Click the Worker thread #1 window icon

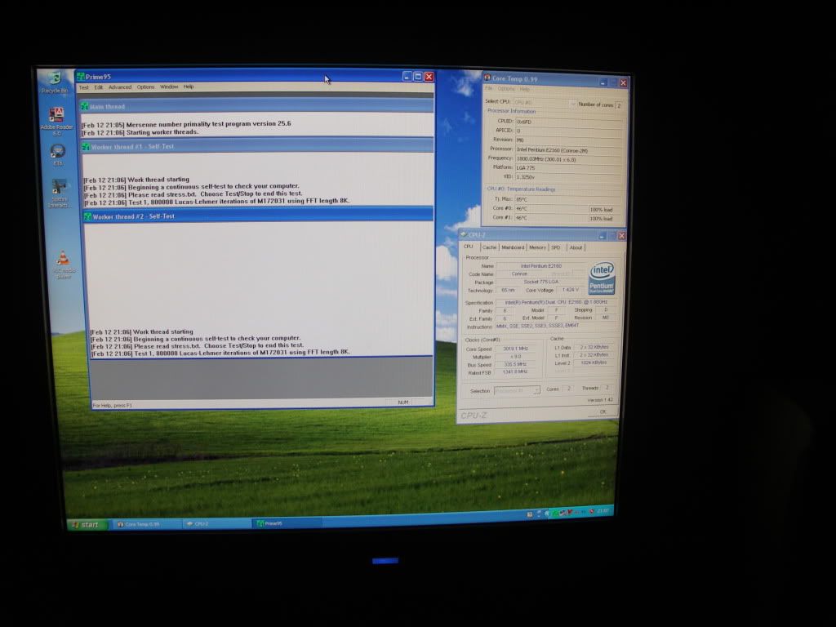click(86, 147)
